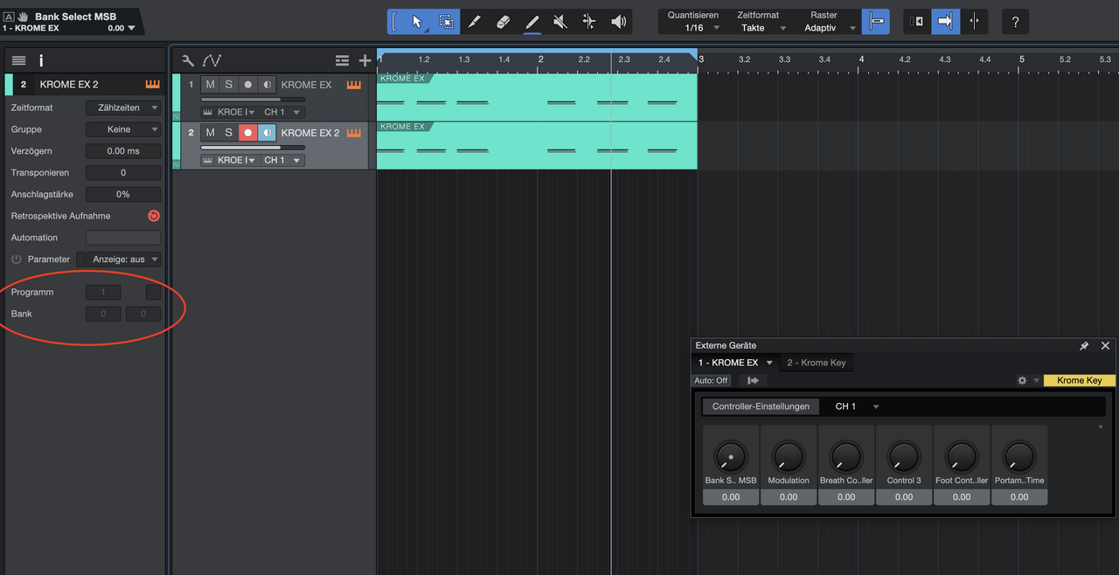Select the Arrow tool in the toolbar
Viewport: 1119px width, 575px height.
(416, 22)
